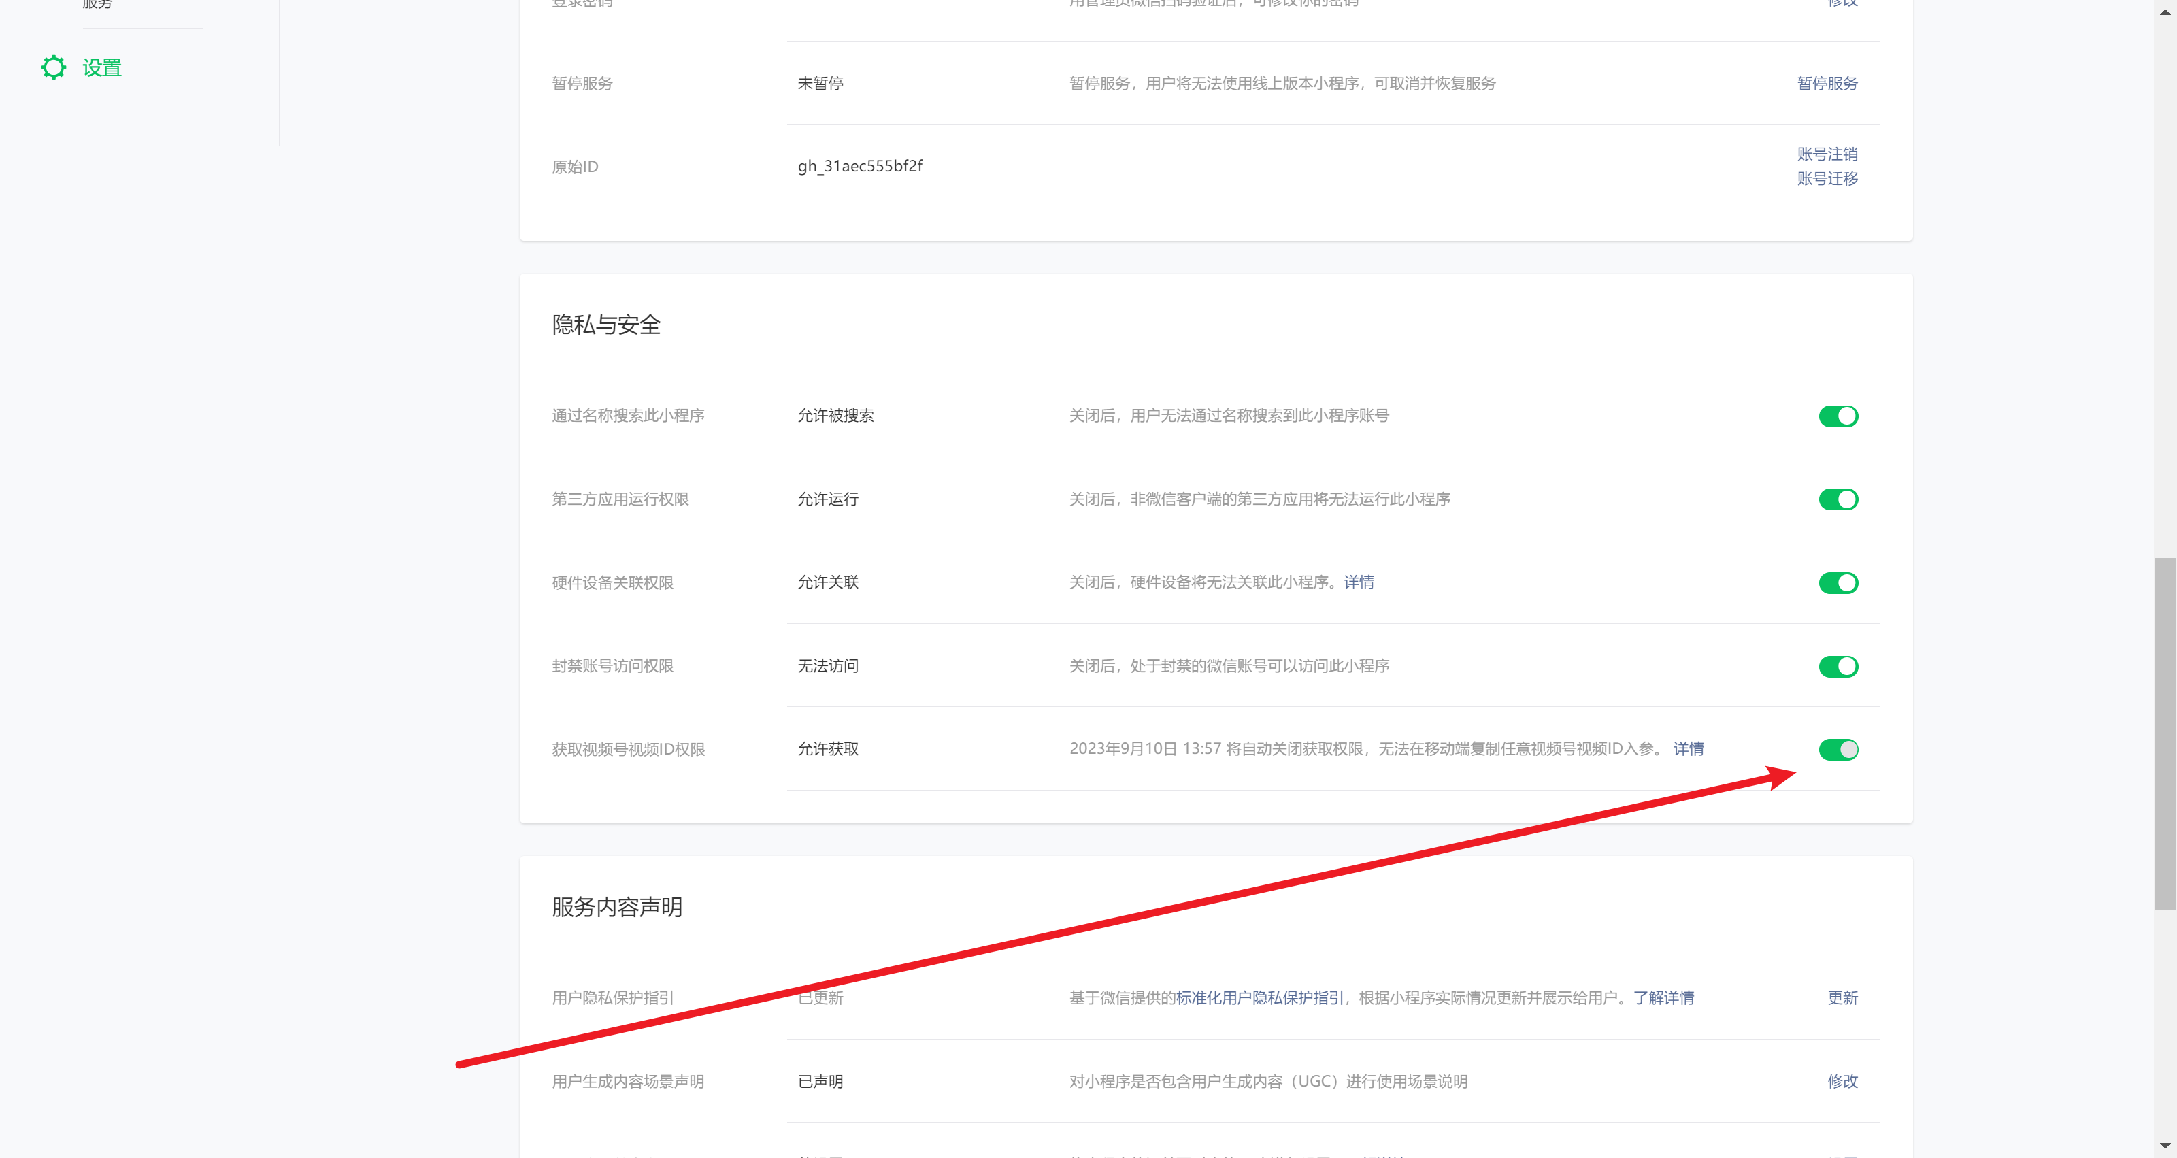Click 更新 for 用户隐私保护指引
The image size is (2177, 1158).
(x=1842, y=997)
